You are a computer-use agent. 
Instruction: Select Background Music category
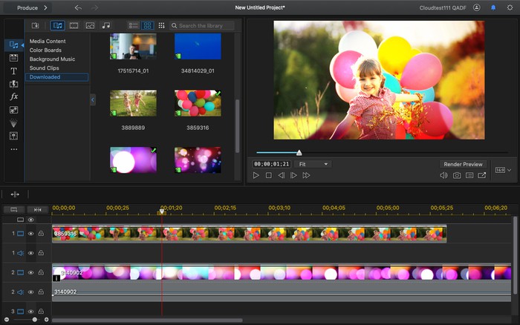pyautogui.click(x=52, y=59)
